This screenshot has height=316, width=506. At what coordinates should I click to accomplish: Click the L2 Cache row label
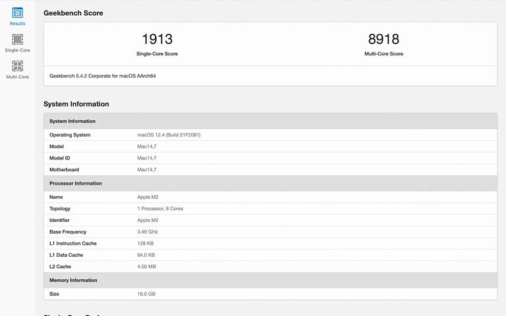pos(60,267)
